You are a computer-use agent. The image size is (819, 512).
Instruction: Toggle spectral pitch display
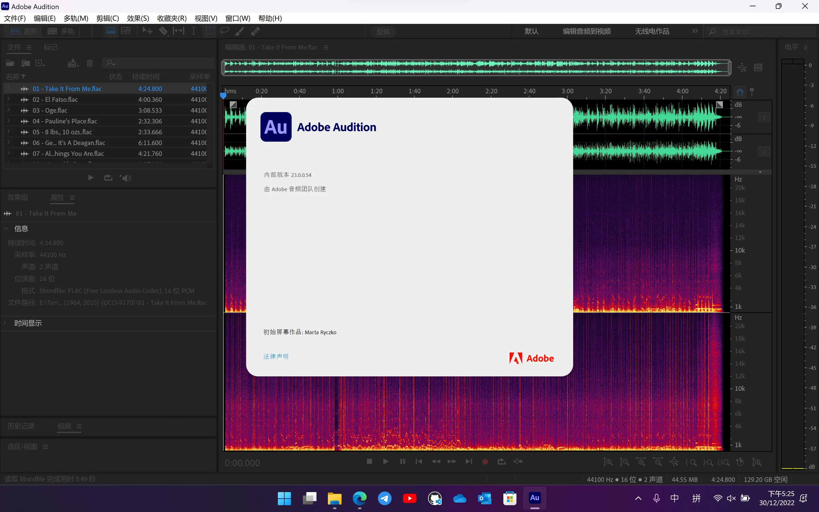click(126, 31)
